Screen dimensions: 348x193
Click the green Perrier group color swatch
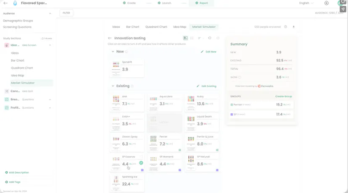232,104
